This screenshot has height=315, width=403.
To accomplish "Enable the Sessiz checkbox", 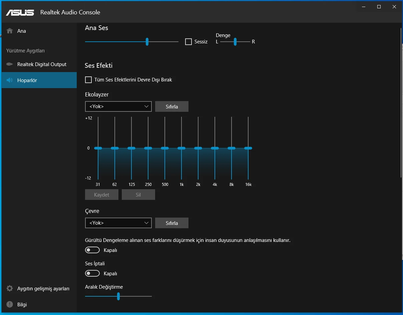I will (188, 42).
